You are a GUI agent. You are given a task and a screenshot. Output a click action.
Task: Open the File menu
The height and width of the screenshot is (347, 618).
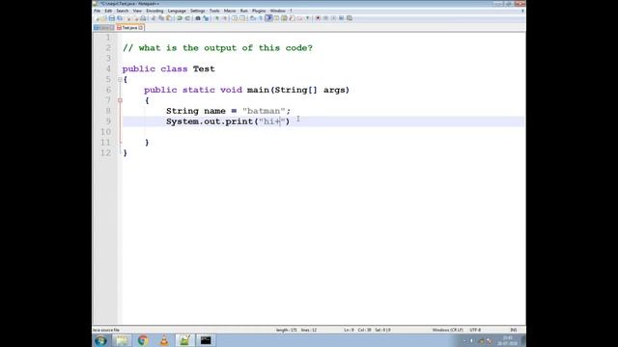(97, 11)
